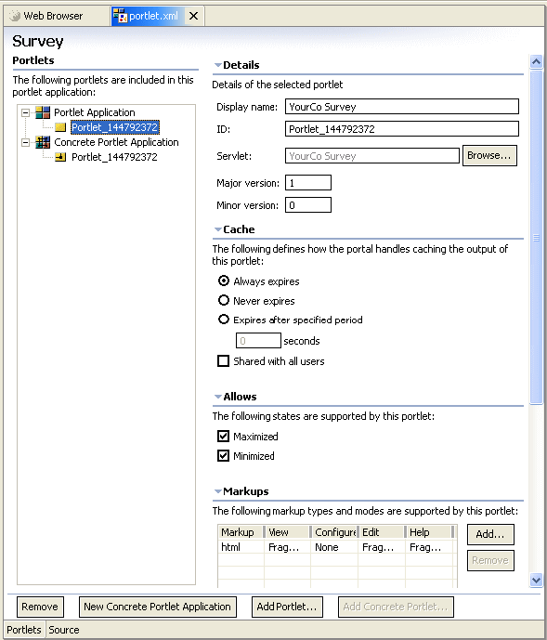This screenshot has width=547, height=640.
Task: Click the Concrete Portlet Application tree icon
Action: point(43,142)
